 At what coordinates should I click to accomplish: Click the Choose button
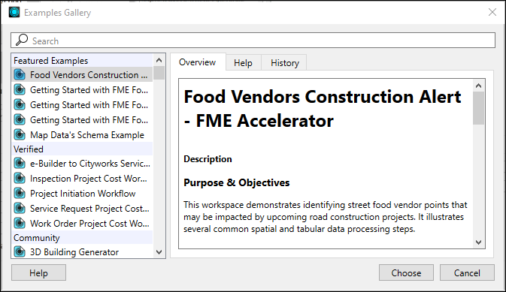[x=406, y=273]
